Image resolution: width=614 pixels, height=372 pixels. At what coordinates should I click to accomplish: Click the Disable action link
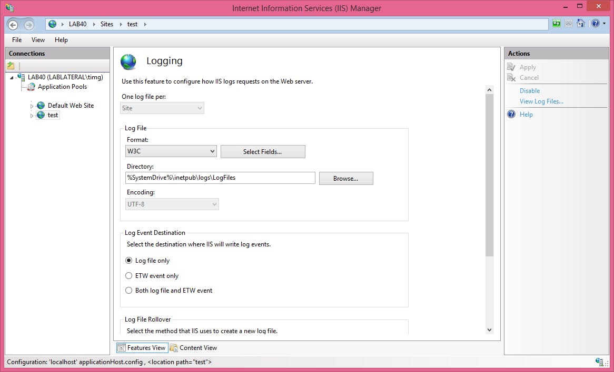(x=529, y=91)
